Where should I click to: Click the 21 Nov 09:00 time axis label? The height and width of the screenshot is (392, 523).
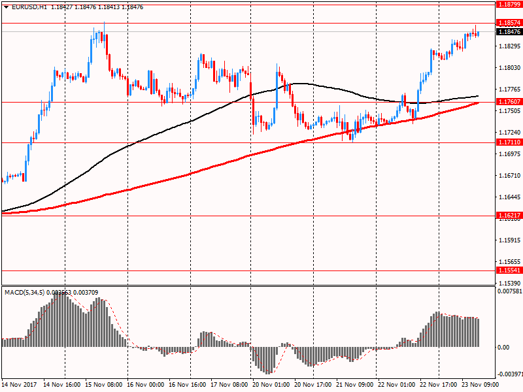tap(354, 384)
